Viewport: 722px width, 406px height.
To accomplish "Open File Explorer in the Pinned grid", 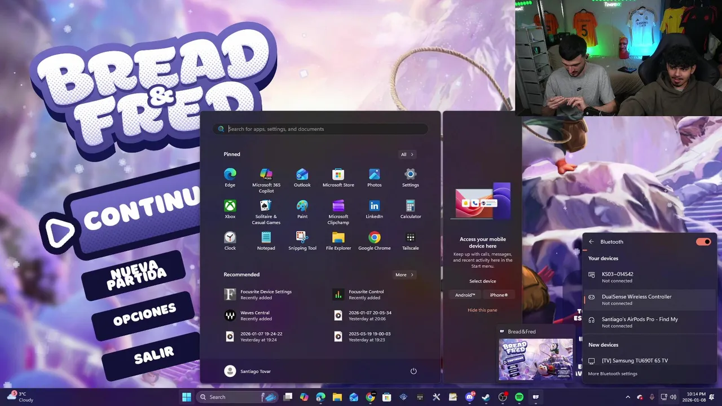I will (x=338, y=240).
